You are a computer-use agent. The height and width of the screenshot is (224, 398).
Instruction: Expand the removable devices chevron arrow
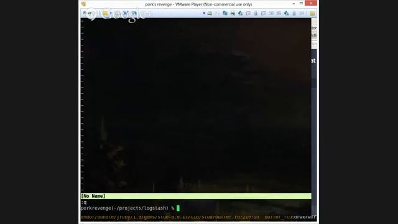coord(204,13)
